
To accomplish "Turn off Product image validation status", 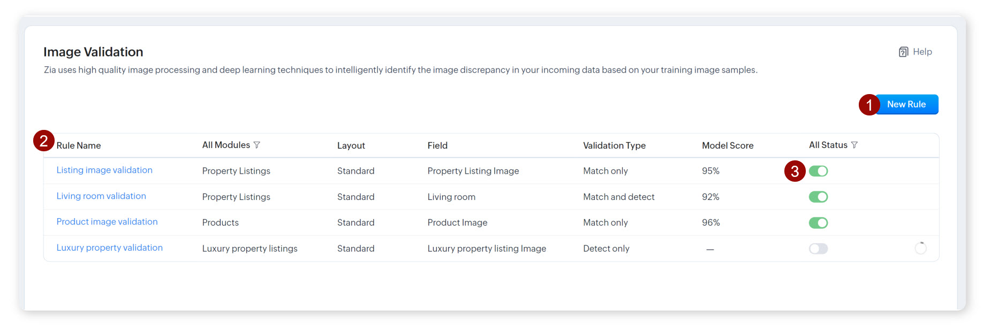I will pos(818,222).
